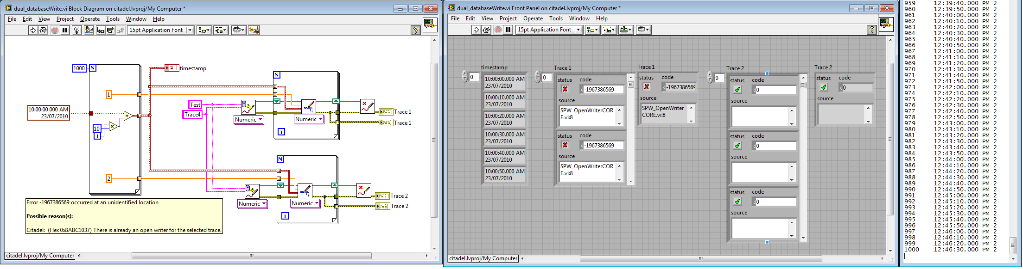Click Run Continuously in the Front Panel toolbar
Screen dimensions: 1023x269
pyautogui.click(x=486, y=30)
